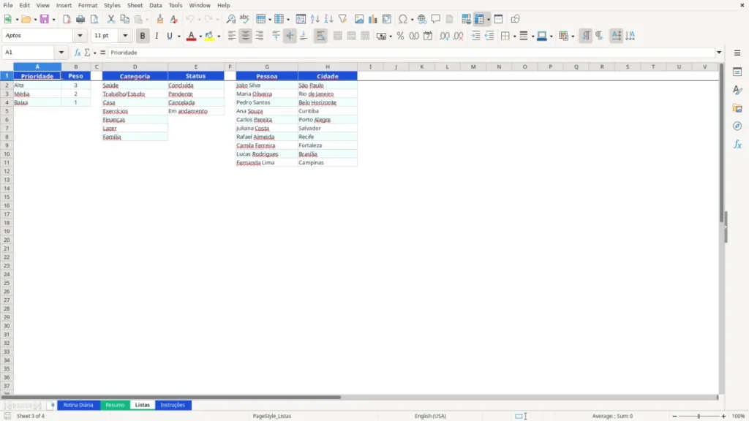The height and width of the screenshot is (421, 749).
Task: Switch to the Rotina Diária sheet tab
Action: [x=78, y=405]
